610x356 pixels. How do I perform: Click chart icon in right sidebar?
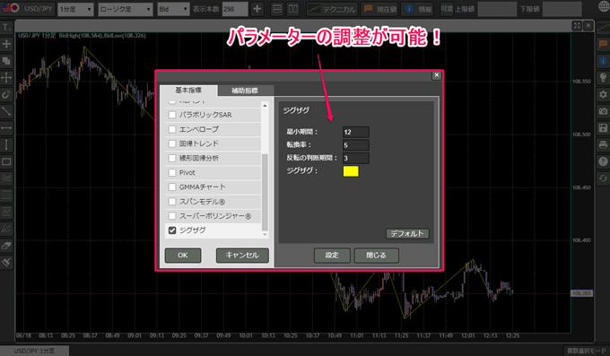(603, 27)
